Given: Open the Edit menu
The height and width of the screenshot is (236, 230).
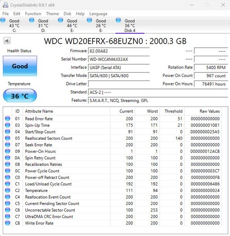Looking at the screenshot, I should (x=17, y=13).
